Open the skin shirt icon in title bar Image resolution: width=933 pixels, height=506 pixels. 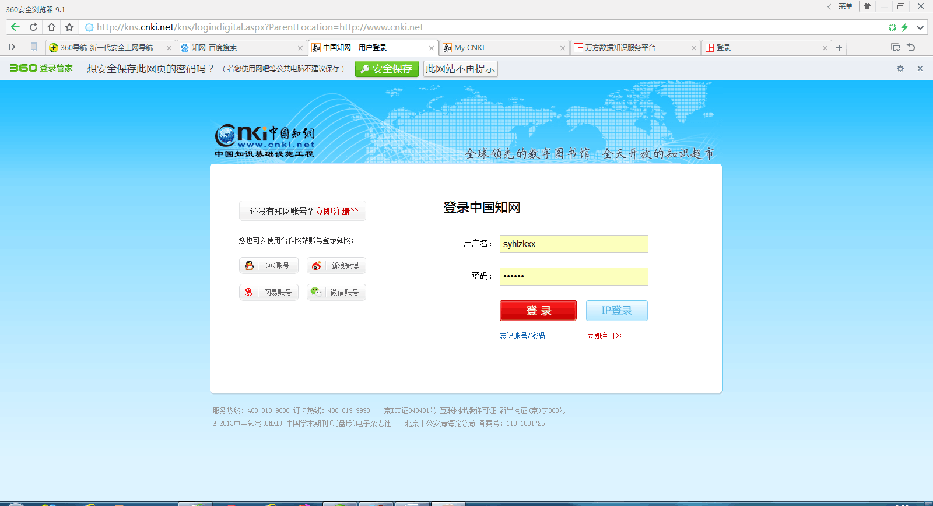point(867,6)
